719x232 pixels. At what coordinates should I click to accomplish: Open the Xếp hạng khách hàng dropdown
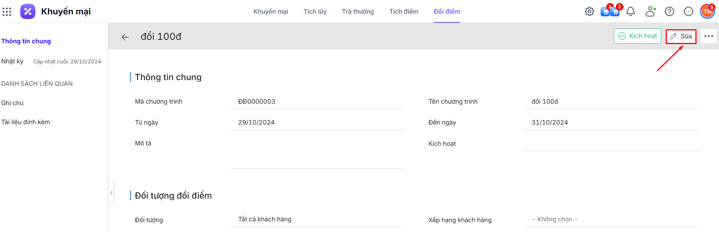(x=610, y=219)
